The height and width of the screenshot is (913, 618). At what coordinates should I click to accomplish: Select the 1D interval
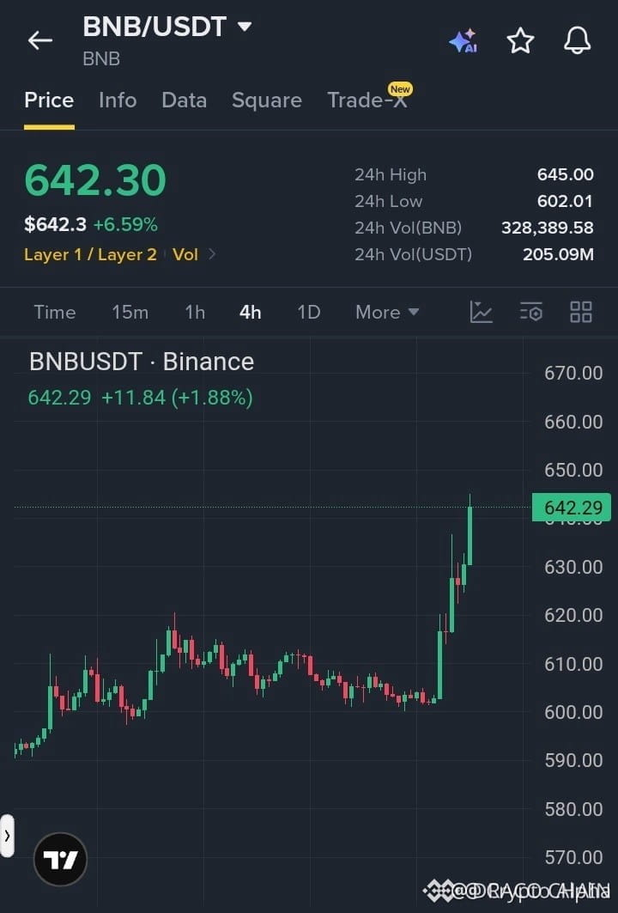309,312
